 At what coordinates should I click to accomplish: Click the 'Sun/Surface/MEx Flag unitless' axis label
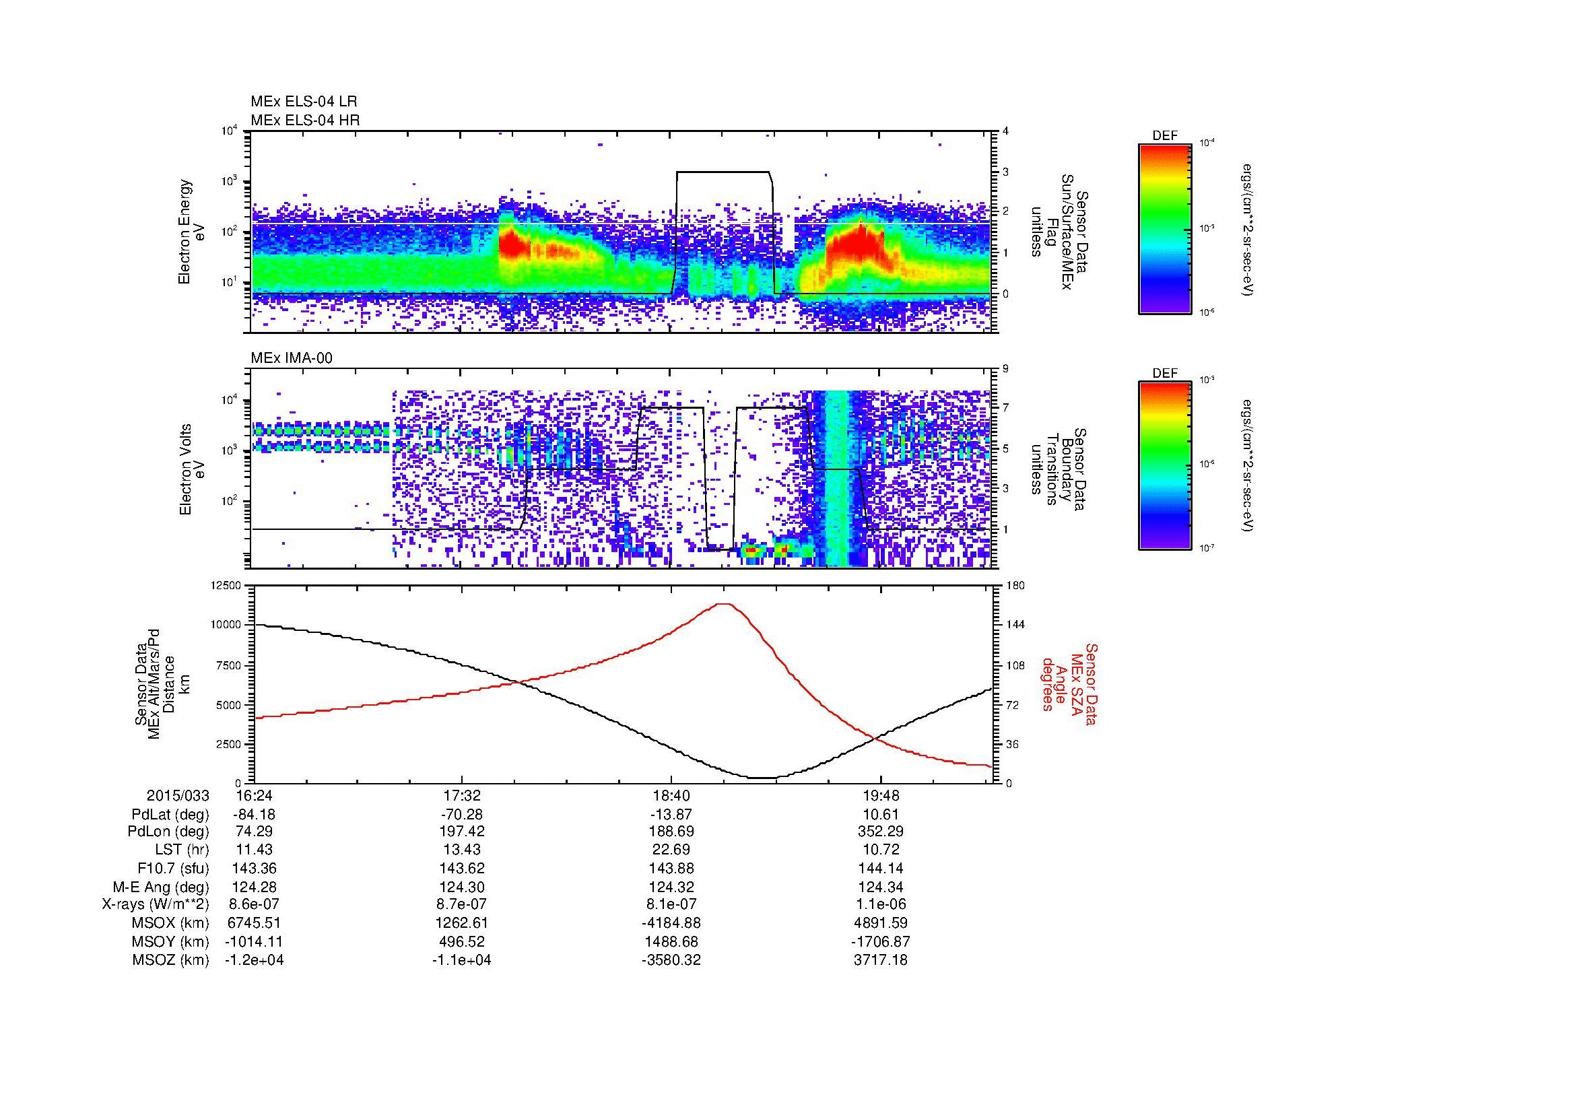click(x=1060, y=232)
